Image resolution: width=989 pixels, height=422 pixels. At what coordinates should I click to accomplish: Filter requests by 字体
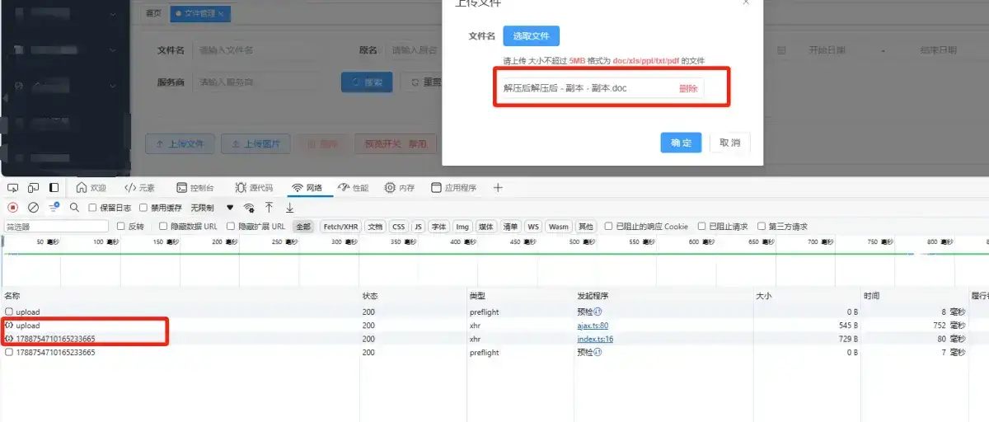[x=439, y=227]
